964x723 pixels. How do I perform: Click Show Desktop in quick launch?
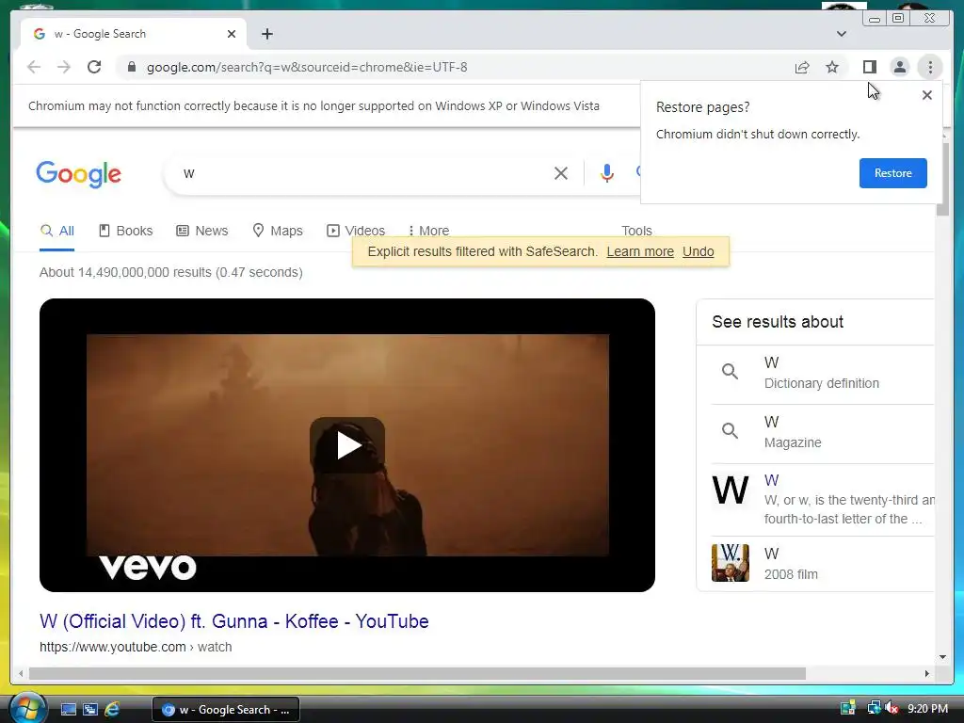click(x=68, y=710)
